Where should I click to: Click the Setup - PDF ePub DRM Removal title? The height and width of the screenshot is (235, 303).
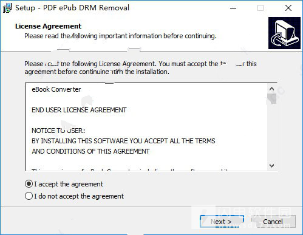(72, 8)
